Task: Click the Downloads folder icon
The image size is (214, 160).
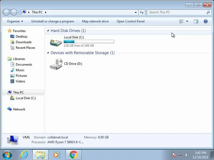Action: point(12,42)
